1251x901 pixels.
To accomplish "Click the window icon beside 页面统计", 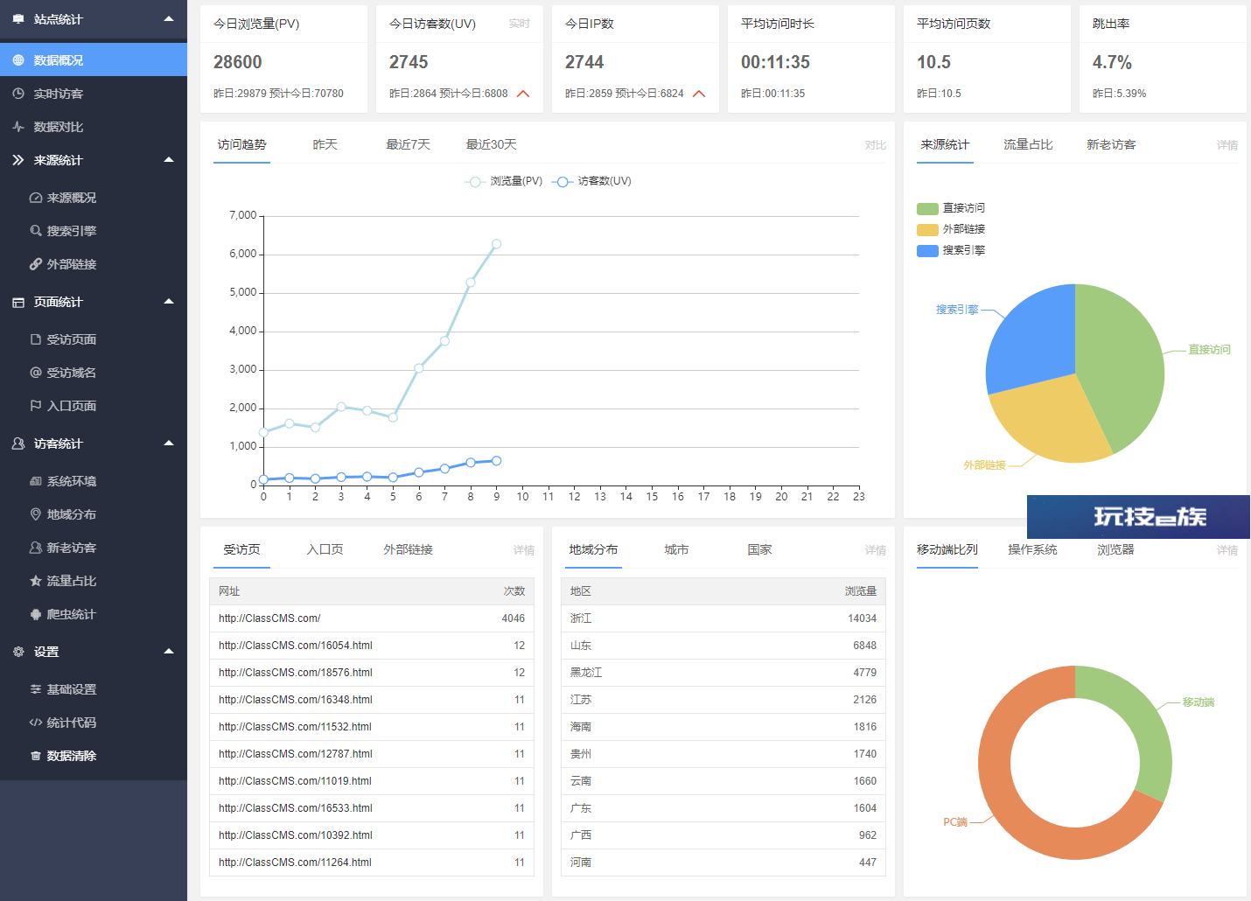I will point(18,302).
